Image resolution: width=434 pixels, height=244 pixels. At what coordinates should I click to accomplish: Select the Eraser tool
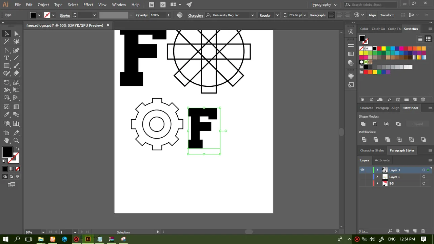16,73
